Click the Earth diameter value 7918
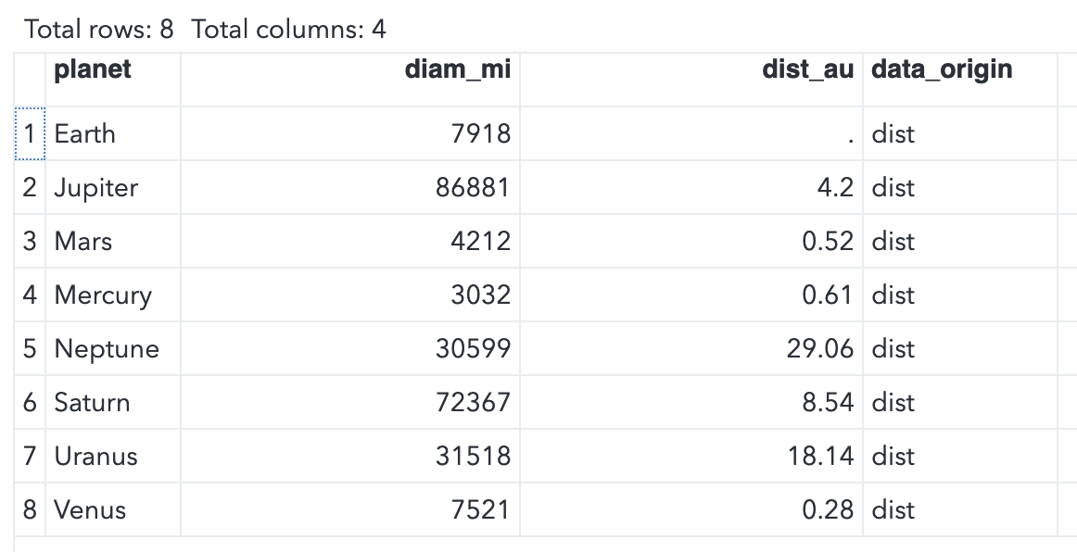This screenshot has height=552, width=1077. click(x=480, y=134)
